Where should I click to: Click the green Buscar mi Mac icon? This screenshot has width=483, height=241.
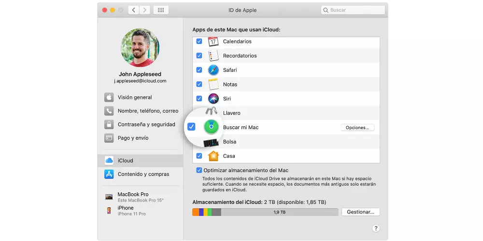211,127
